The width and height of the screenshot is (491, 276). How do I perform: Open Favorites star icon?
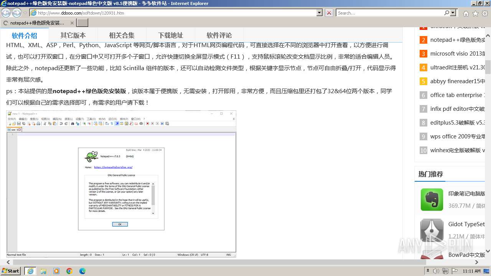(475, 13)
